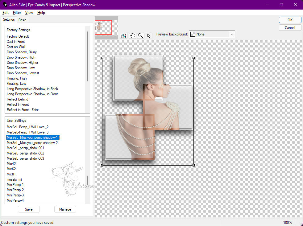
Task: Click the top-right shadow transform handle
Action: pyautogui.click(x=194, y=58)
